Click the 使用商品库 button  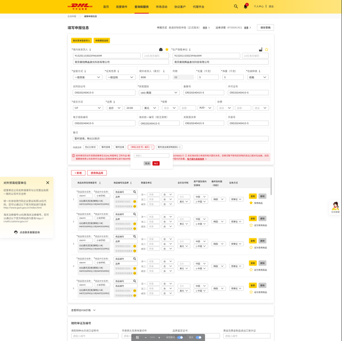tap(97, 173)
